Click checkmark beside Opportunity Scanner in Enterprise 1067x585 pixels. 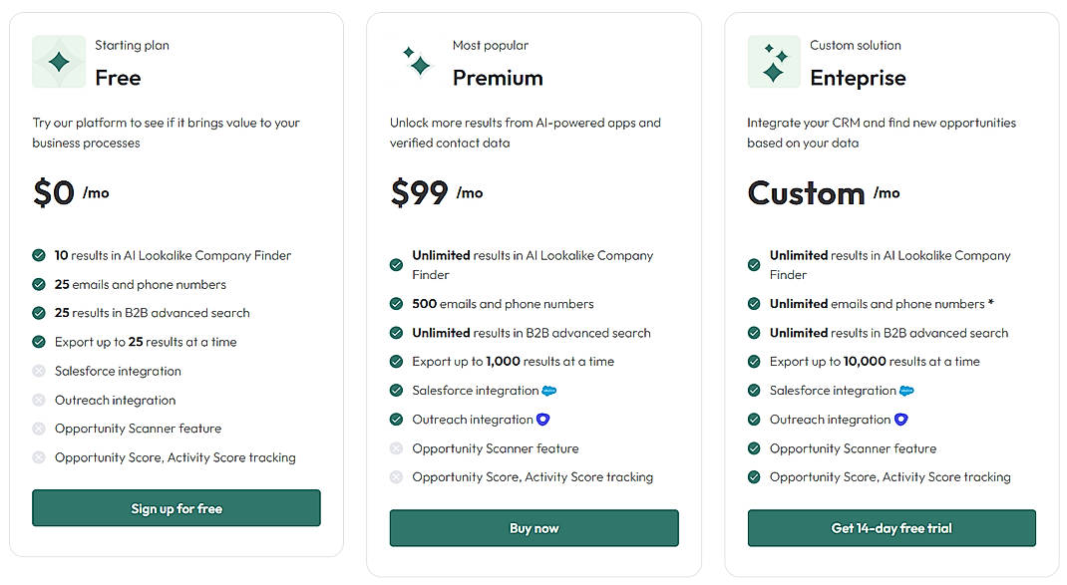pos(753,448)
